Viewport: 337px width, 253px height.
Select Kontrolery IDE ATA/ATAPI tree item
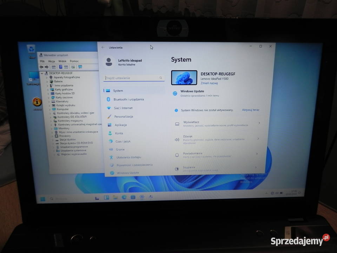72,117
